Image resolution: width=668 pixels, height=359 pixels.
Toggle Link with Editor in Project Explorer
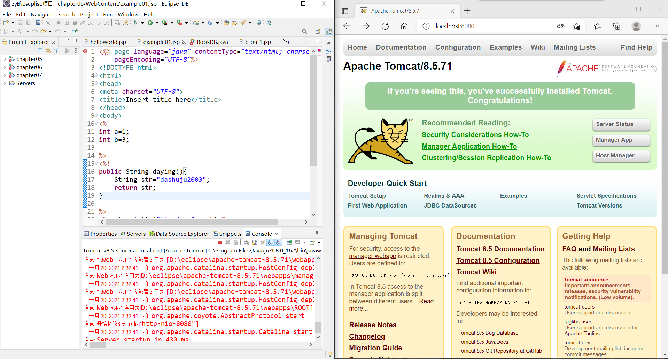48,51
